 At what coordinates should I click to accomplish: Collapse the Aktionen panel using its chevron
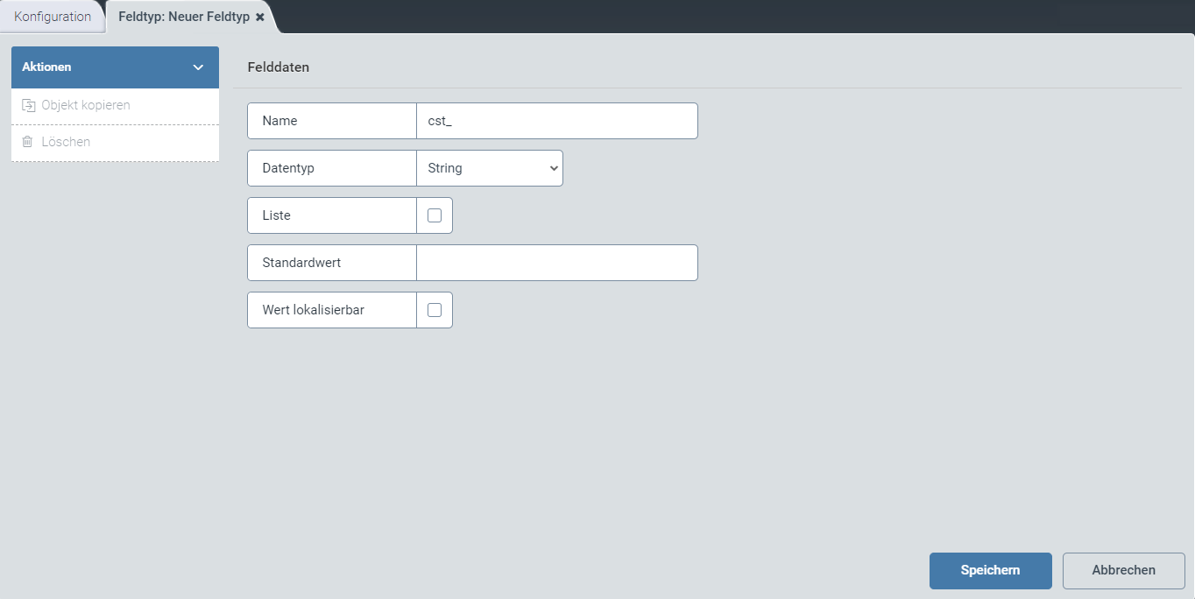point(198,67)
